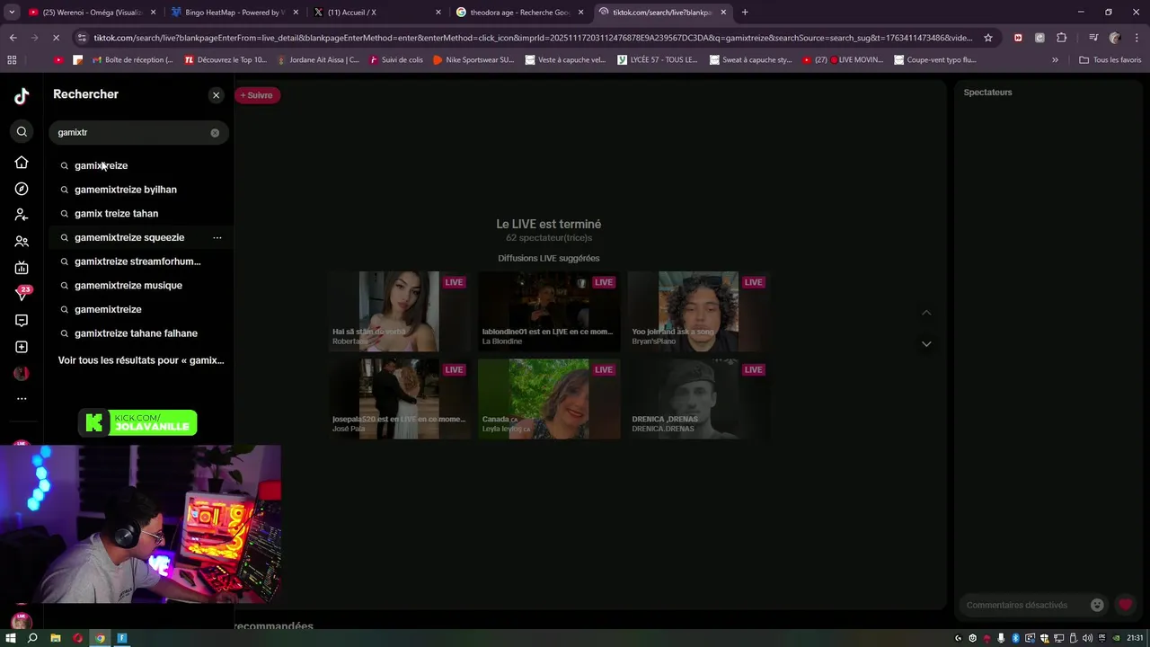
Task: Open the tab search dropdown arrow
Action: [12, 13]
